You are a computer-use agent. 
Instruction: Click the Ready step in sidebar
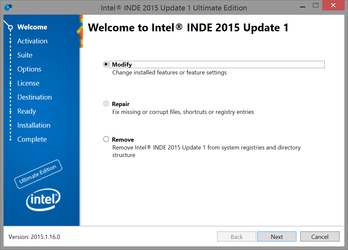pos(27,111)
